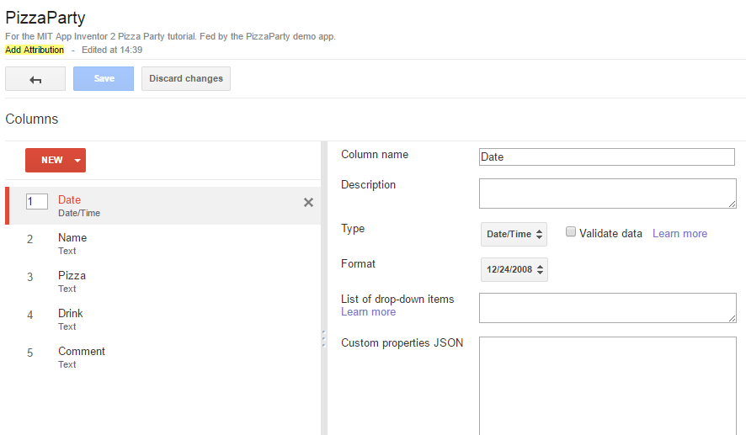The width and height of the screenshot is (746, 435).
Task: Click Discard changes button
Action: (186, 79)
